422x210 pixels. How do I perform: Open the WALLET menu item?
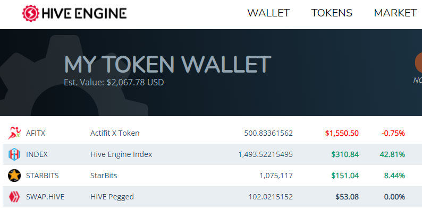(x=268, y=13)
